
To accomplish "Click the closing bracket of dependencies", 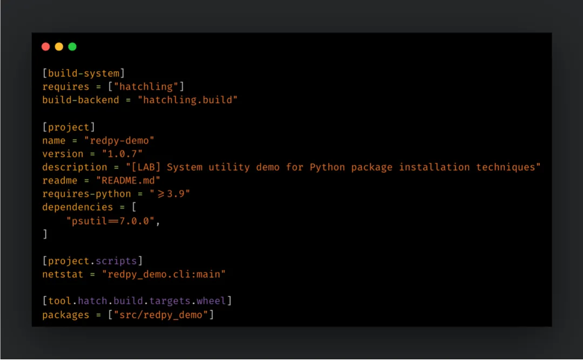I will [45, 234].
